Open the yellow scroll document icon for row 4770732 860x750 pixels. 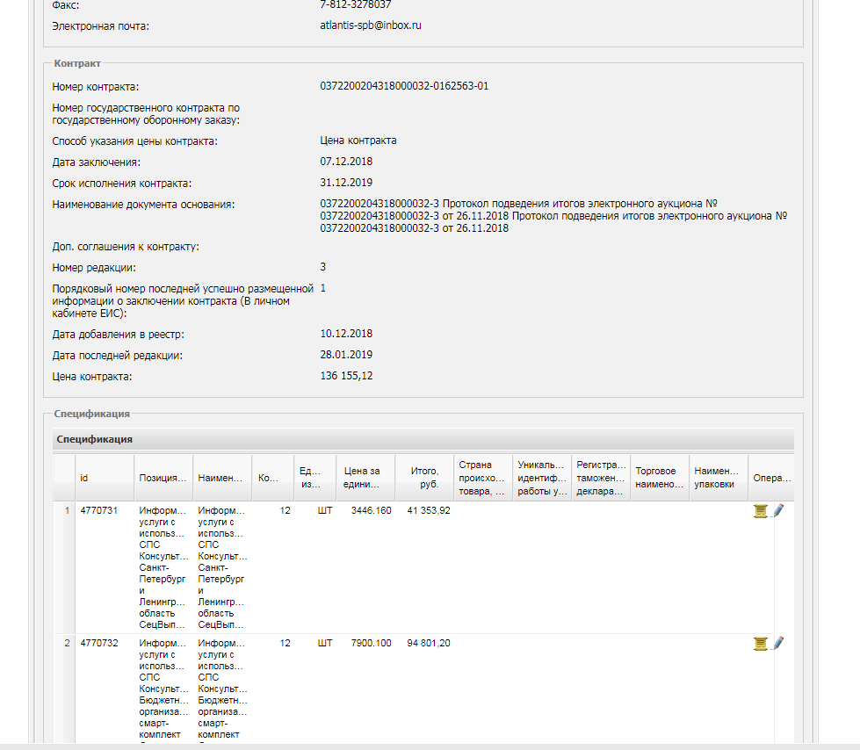pyautogui.click(x=760, y=644)
